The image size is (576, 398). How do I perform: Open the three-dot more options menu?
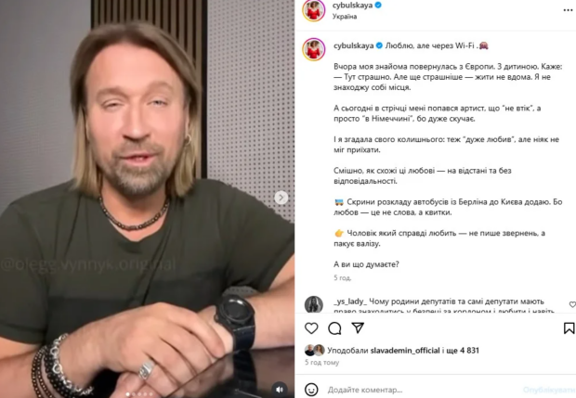568,10
